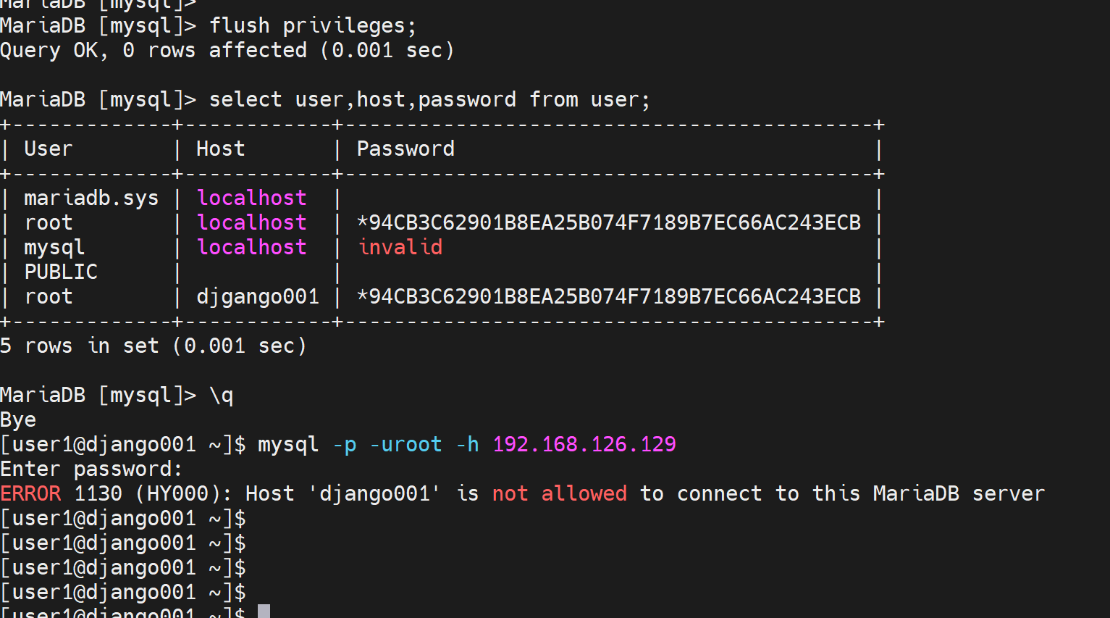
Task: Click the "Host" column header
Action: pyautogui.click(x=220, y=149)
